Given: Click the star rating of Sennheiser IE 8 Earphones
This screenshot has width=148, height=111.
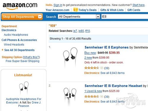Looking at the screenshot, I should point(92,68).
